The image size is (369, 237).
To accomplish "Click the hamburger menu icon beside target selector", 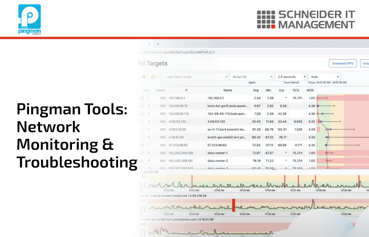I will coord(144,77).
